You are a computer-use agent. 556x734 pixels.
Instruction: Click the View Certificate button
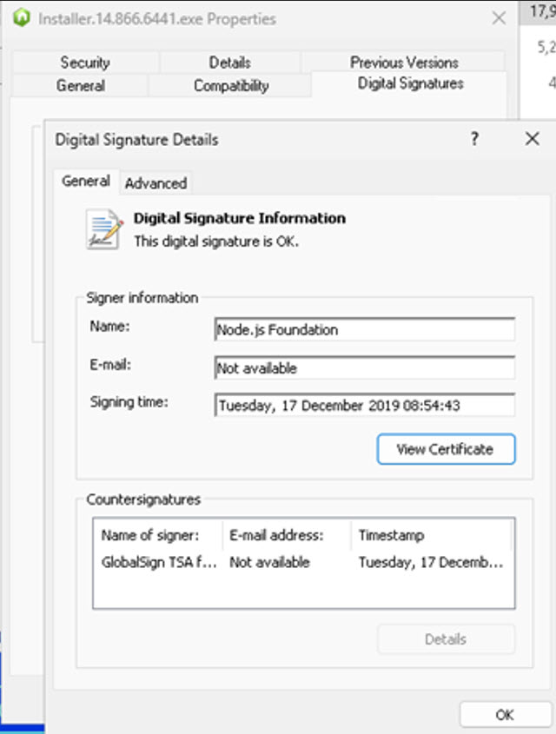446,449
